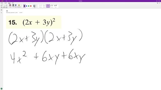Click the page time stamp

pos(21,13)
